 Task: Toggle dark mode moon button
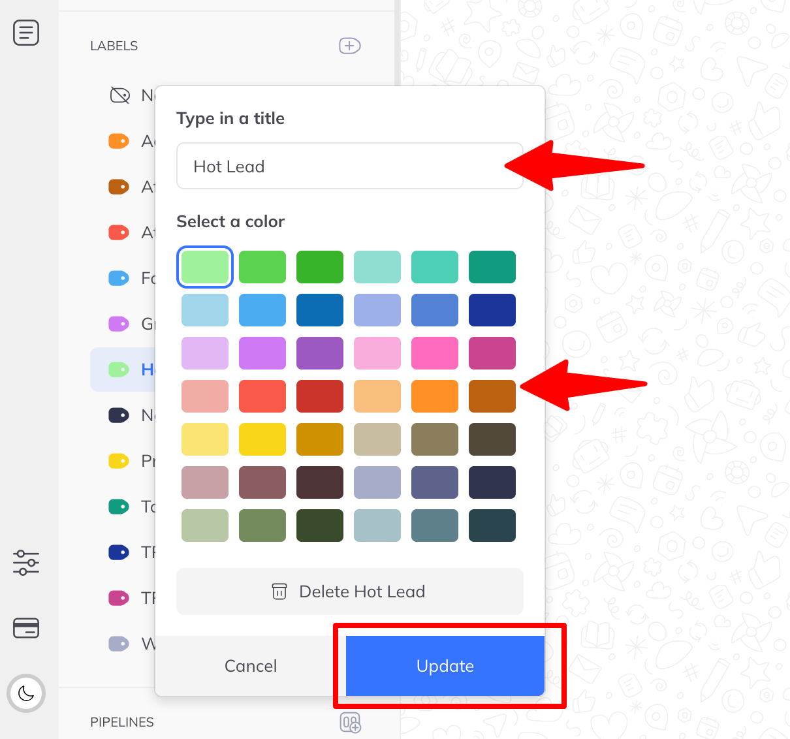point(26,693)
